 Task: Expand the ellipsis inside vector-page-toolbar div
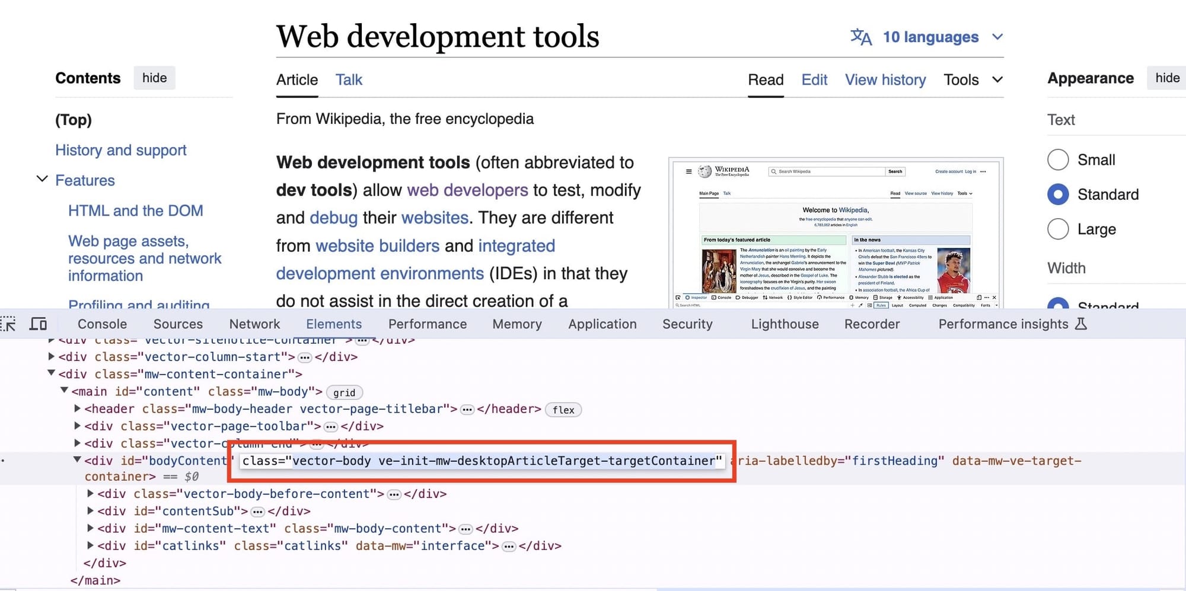pyautogui.click(x=330, y=426)
